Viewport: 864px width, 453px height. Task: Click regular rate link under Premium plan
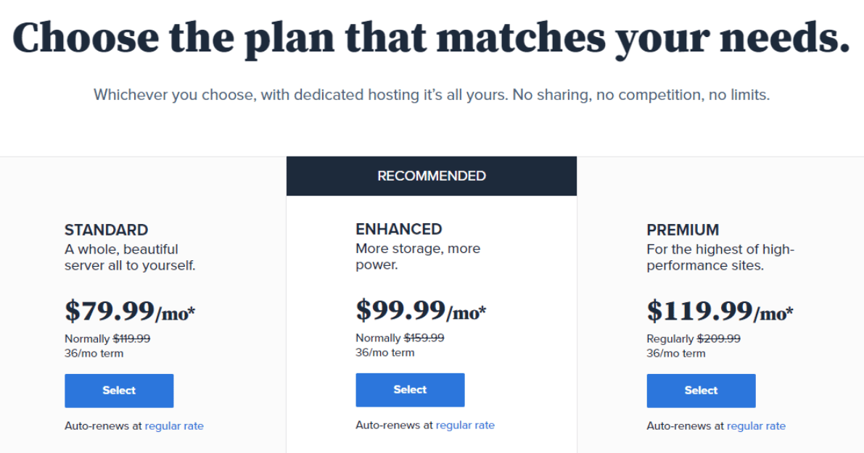pos(756,426)
